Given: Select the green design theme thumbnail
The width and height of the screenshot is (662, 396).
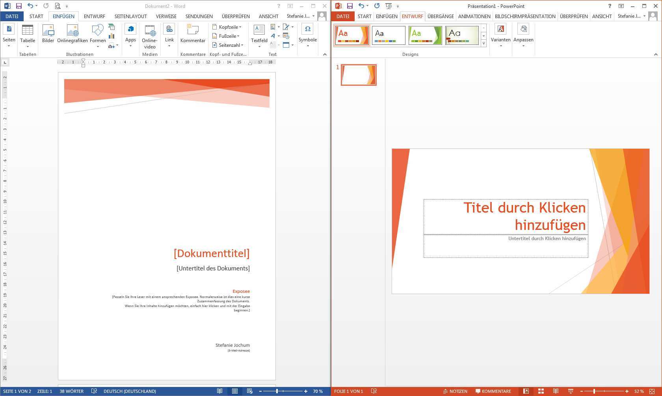Looking at the screenshot, I should (x=425, y=35).
